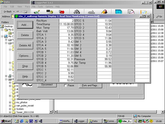Open the Connect icon in the LoggerNet toolbar
Image resolution: width=165 pixels, height=124 pixels.
(50, 11)
